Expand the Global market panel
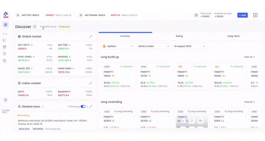This screenshot has width=265, height=141. click(x=90, y=36)
